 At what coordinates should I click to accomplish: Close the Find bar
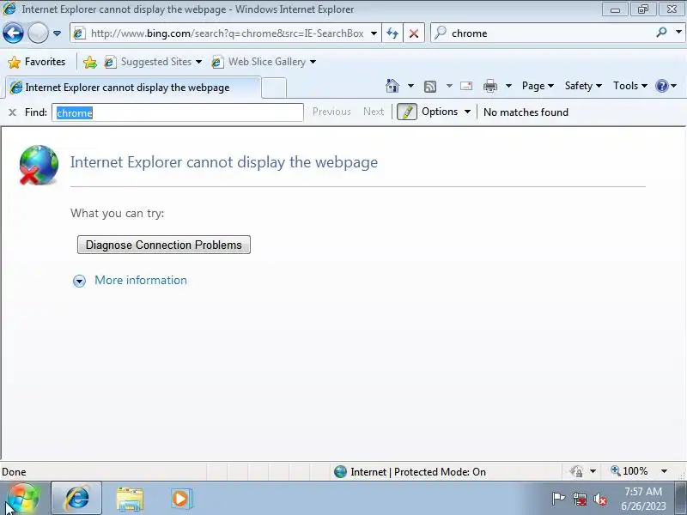[x=12, y=112]
